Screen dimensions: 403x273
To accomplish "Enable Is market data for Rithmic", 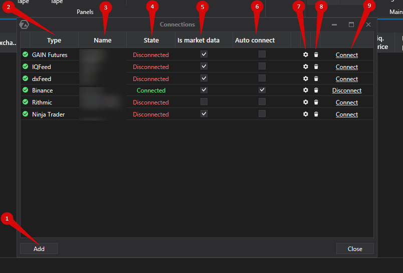I will click(204, 102).
